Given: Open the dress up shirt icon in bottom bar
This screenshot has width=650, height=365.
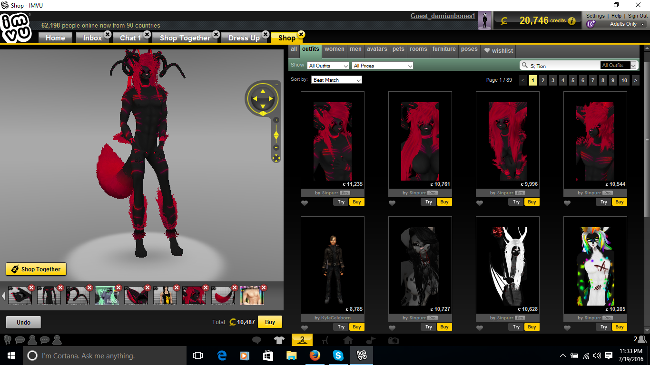Looking at the screenshot, I should (x=279, y=340).
